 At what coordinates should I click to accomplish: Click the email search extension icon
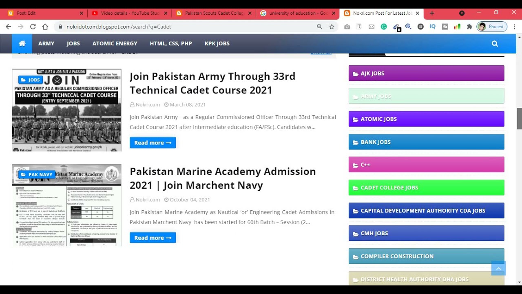point(408,27)
